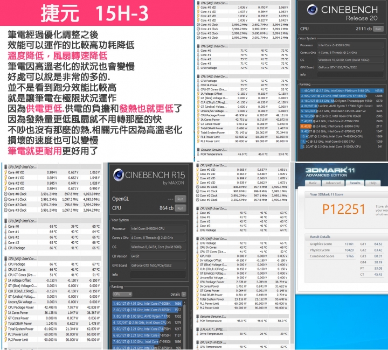388x350 pixels.
Task: Click Run next to Cinebench R20 CPU score
Action: click(378, 29)
